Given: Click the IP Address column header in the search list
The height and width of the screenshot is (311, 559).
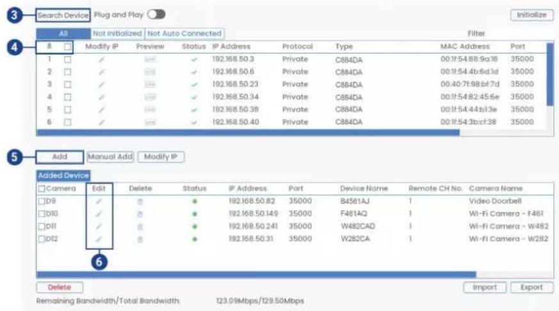Looking at the screenshot, I should click(231, 47).
